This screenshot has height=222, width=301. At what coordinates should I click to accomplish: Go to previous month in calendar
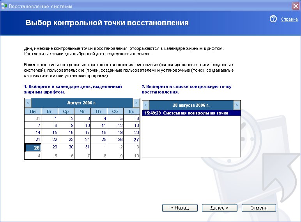pos(28,103)
